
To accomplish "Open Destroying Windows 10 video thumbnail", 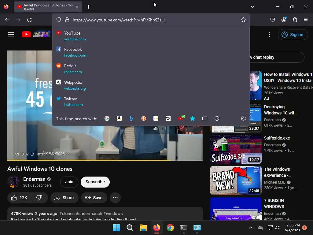I will point(236,118).
